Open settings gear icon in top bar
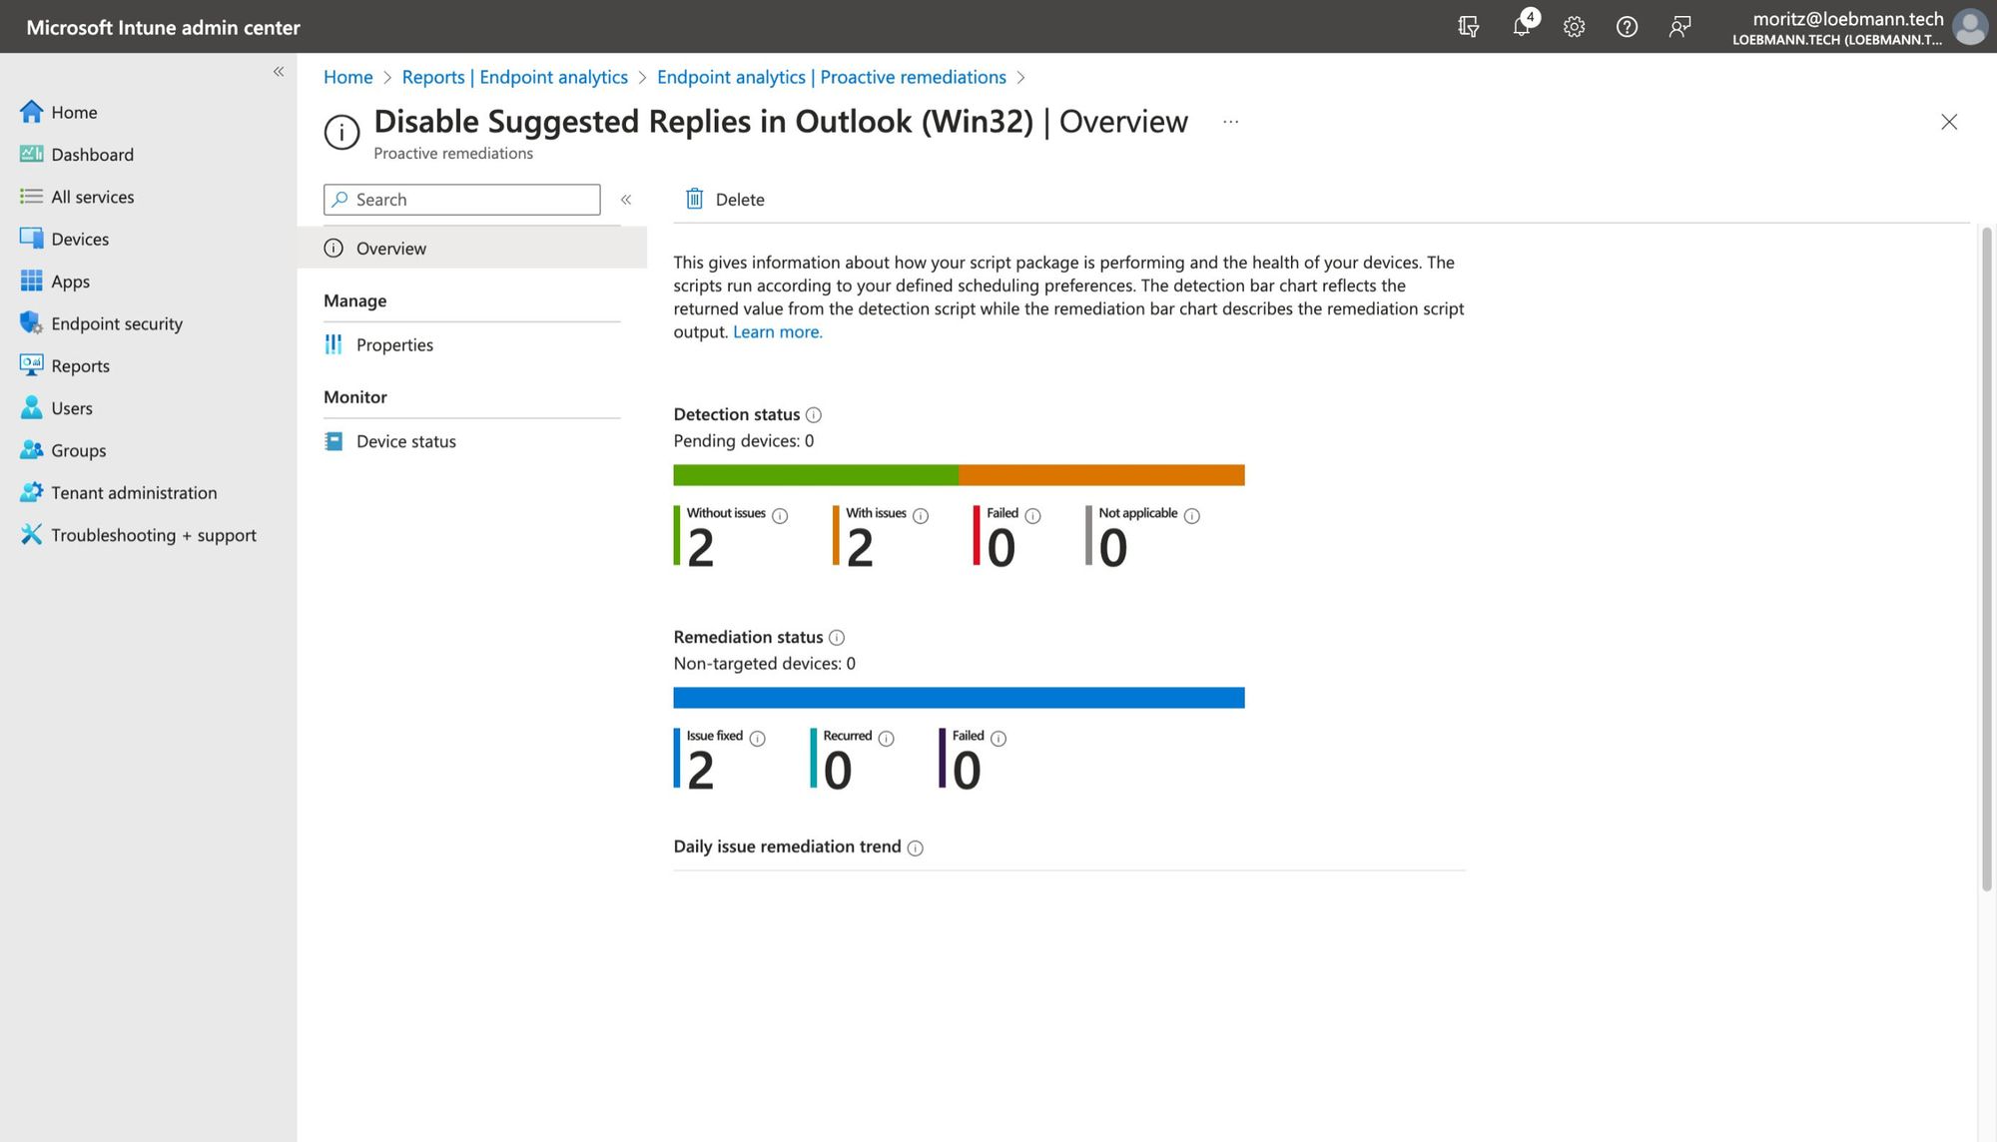The height and width of the screenshot is (1142, 1997). [x=1575, y=26]
